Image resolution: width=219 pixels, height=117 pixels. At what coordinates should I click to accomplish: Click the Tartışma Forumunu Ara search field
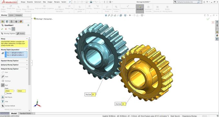(x=186, y=2)
